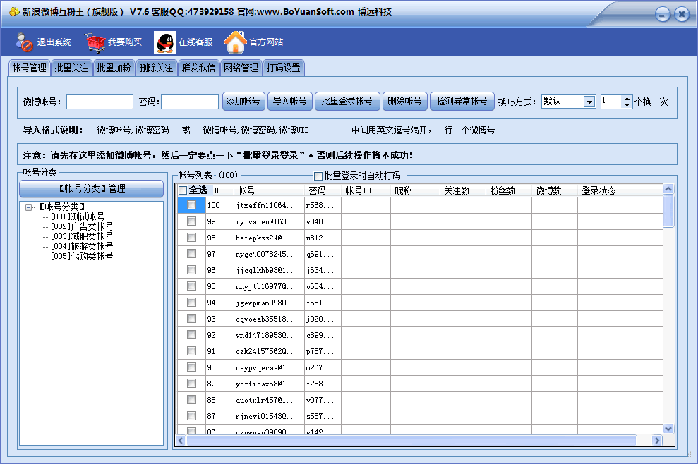
Task: Click the 检测异常帐号 button
Action: (462, 102)
